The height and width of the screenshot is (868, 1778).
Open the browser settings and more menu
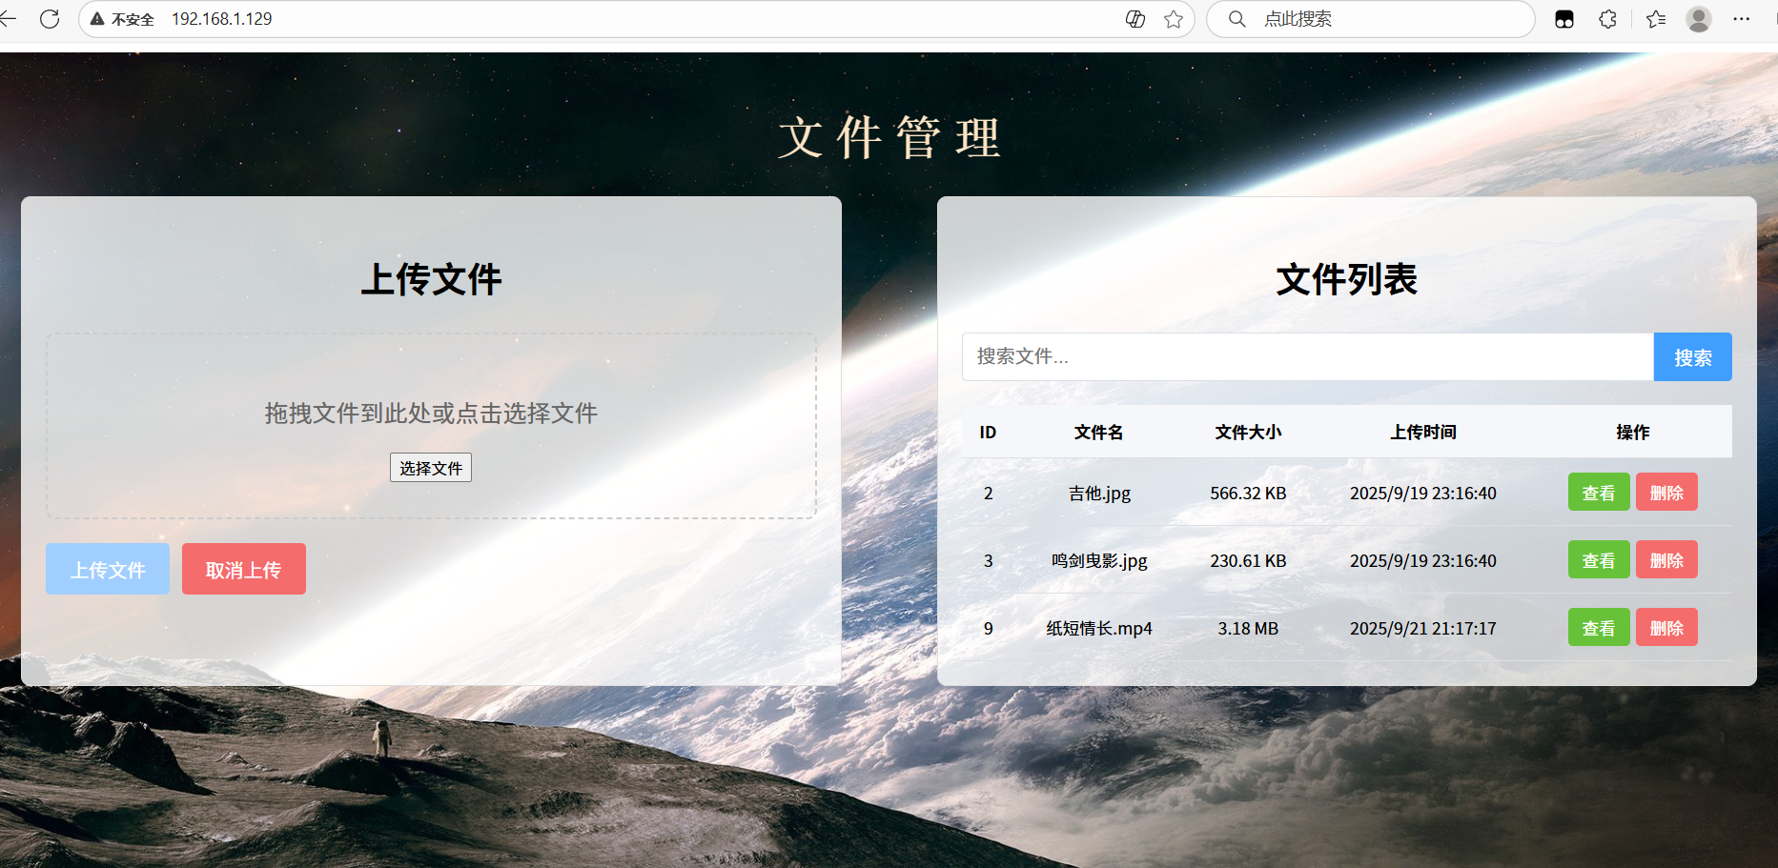pos(1742,19)
